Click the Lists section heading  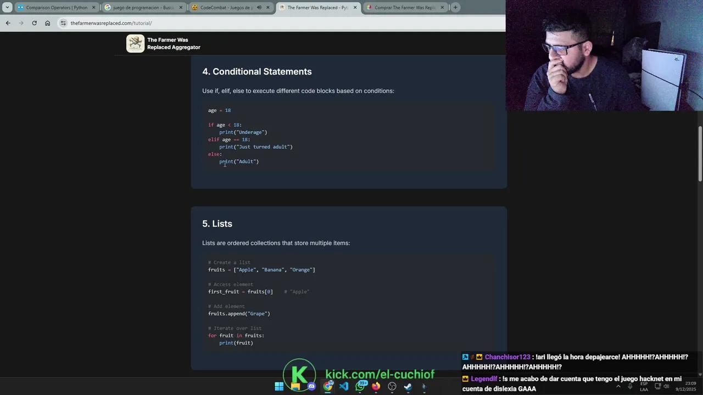pos(217,224)
